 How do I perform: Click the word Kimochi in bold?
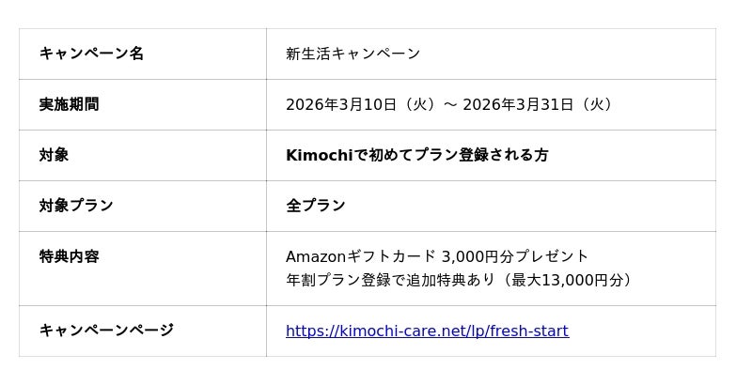click(x=320, y=155)
